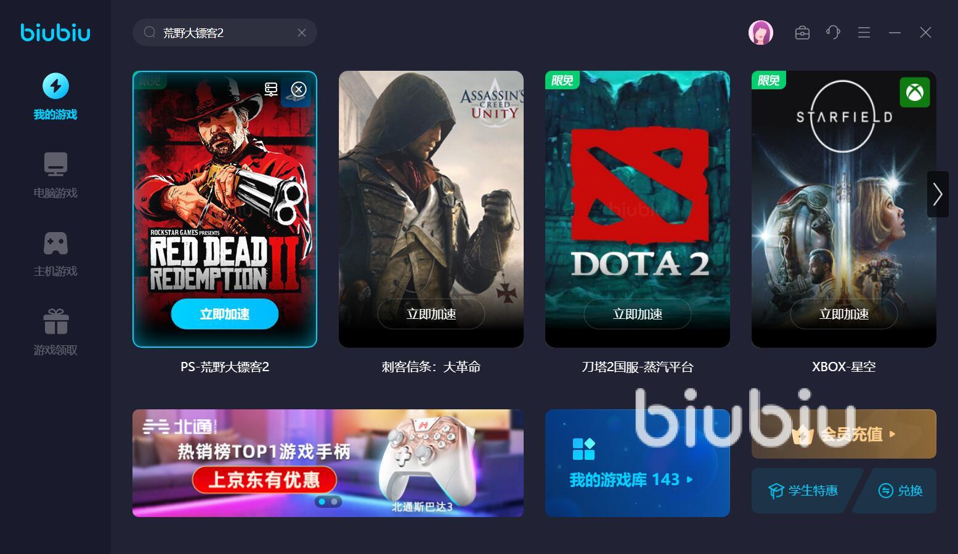Accelerate Assassin's Creed Unity
Viewport: 958px width, 554px height.
pyautogui.click(x=431, y=314)
